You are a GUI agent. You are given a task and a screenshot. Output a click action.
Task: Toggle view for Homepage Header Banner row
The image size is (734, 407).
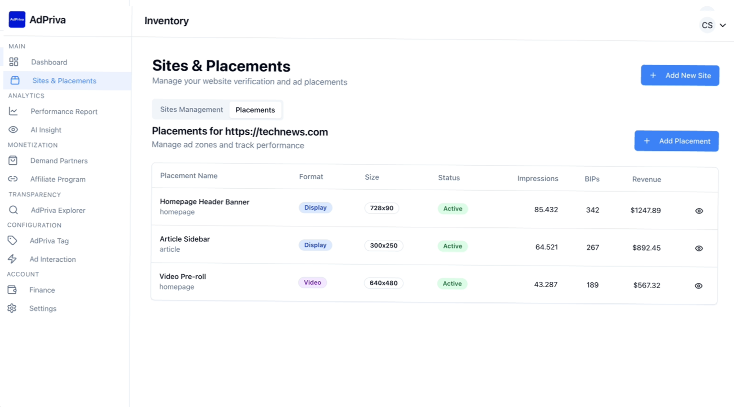click(x=699, y=211)
